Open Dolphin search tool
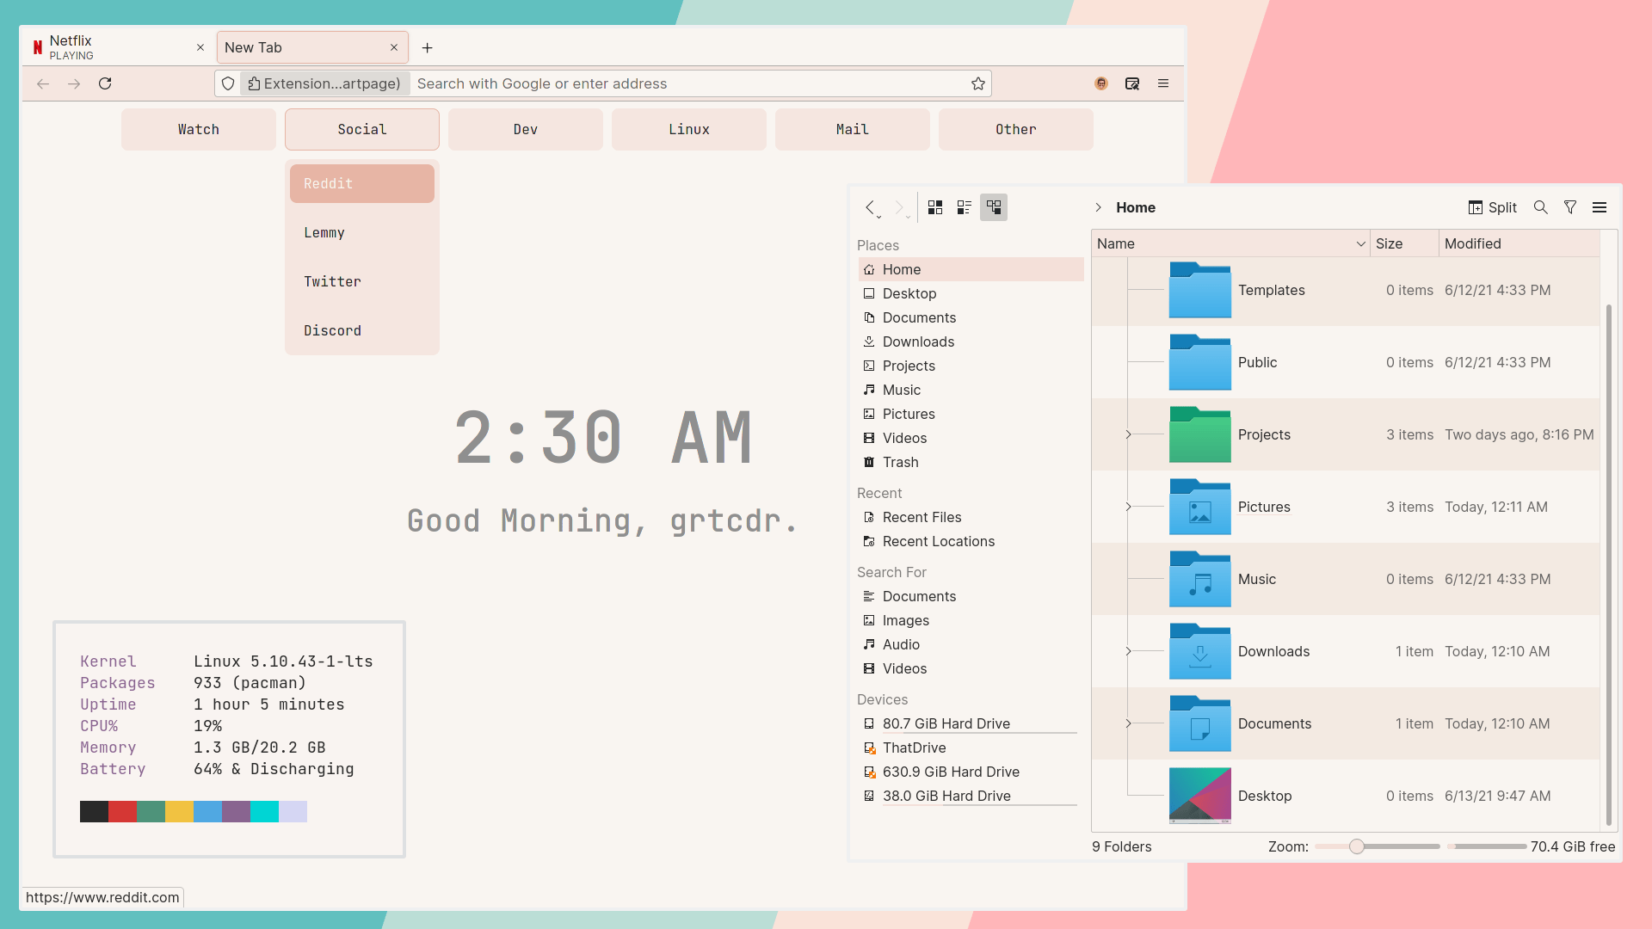Image resolution: width=1652 pixels, height=929 pixels. click(1541, 207)
